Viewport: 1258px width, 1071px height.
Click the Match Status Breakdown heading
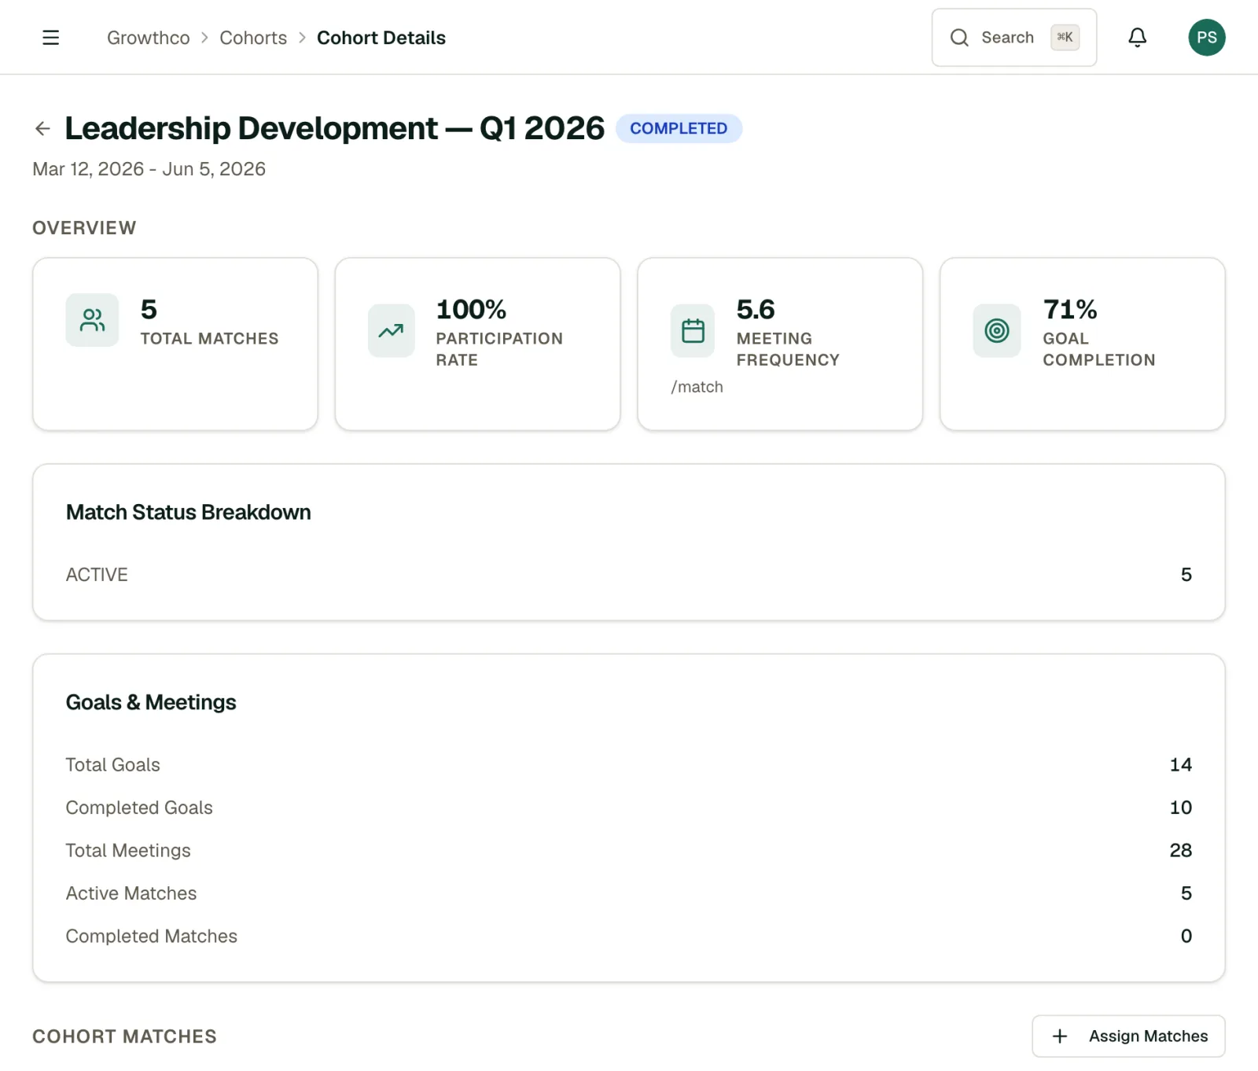click(188, 512)
